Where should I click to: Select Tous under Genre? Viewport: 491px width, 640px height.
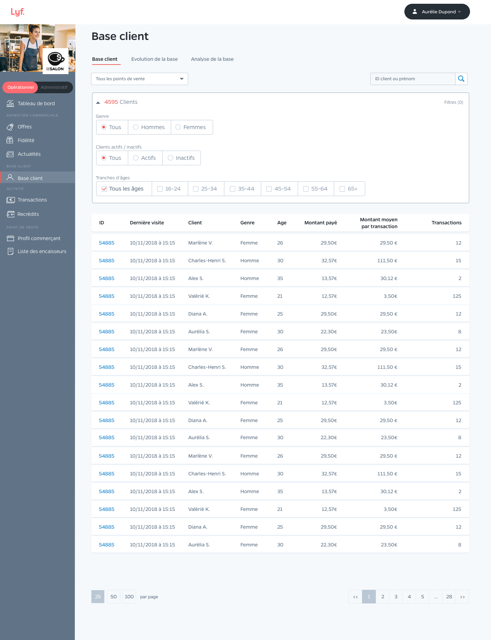(112, 127)
